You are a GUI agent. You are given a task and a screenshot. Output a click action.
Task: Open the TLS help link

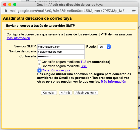[83, 62]
